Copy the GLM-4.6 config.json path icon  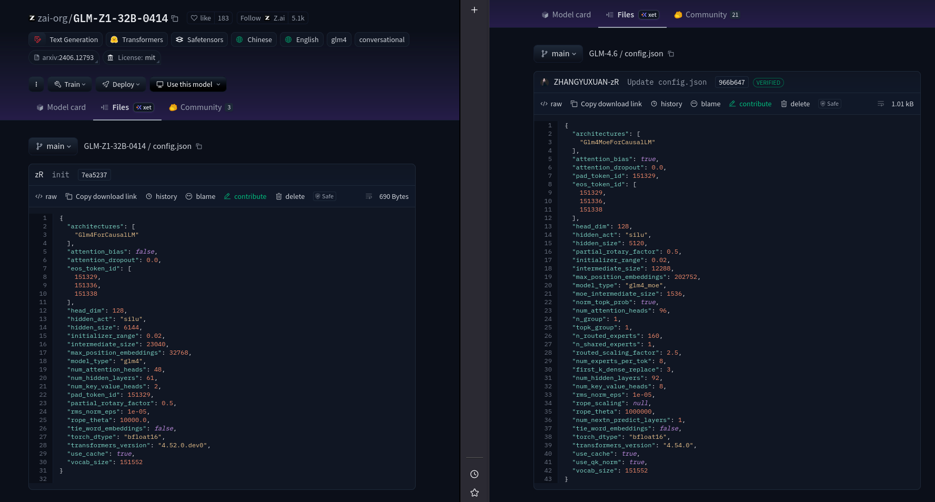coord(671,54)
